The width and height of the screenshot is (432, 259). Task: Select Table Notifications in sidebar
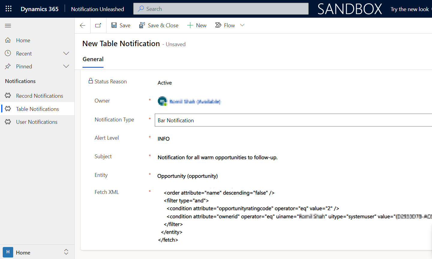click(37, 109)
